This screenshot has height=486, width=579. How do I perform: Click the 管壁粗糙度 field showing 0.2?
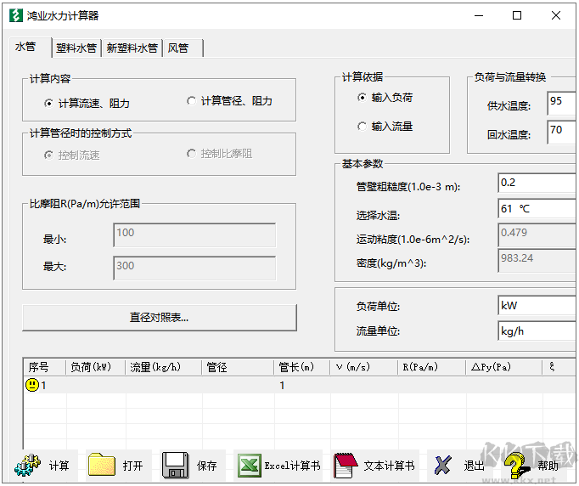537,183
